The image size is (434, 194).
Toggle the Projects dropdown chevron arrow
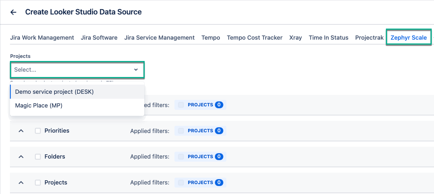(x=136, y=70)
